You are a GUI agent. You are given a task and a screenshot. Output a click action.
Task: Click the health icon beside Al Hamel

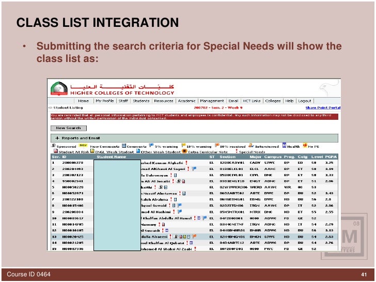click(199, 218)
